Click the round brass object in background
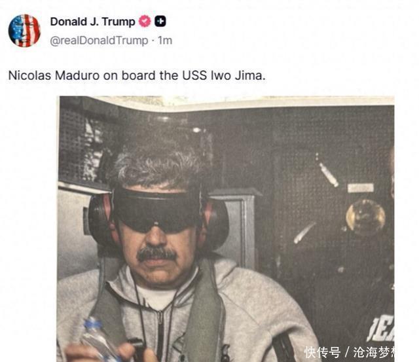The height and width of the screenshot is (362, 419). pyautogui.click(x=365, y=216)
